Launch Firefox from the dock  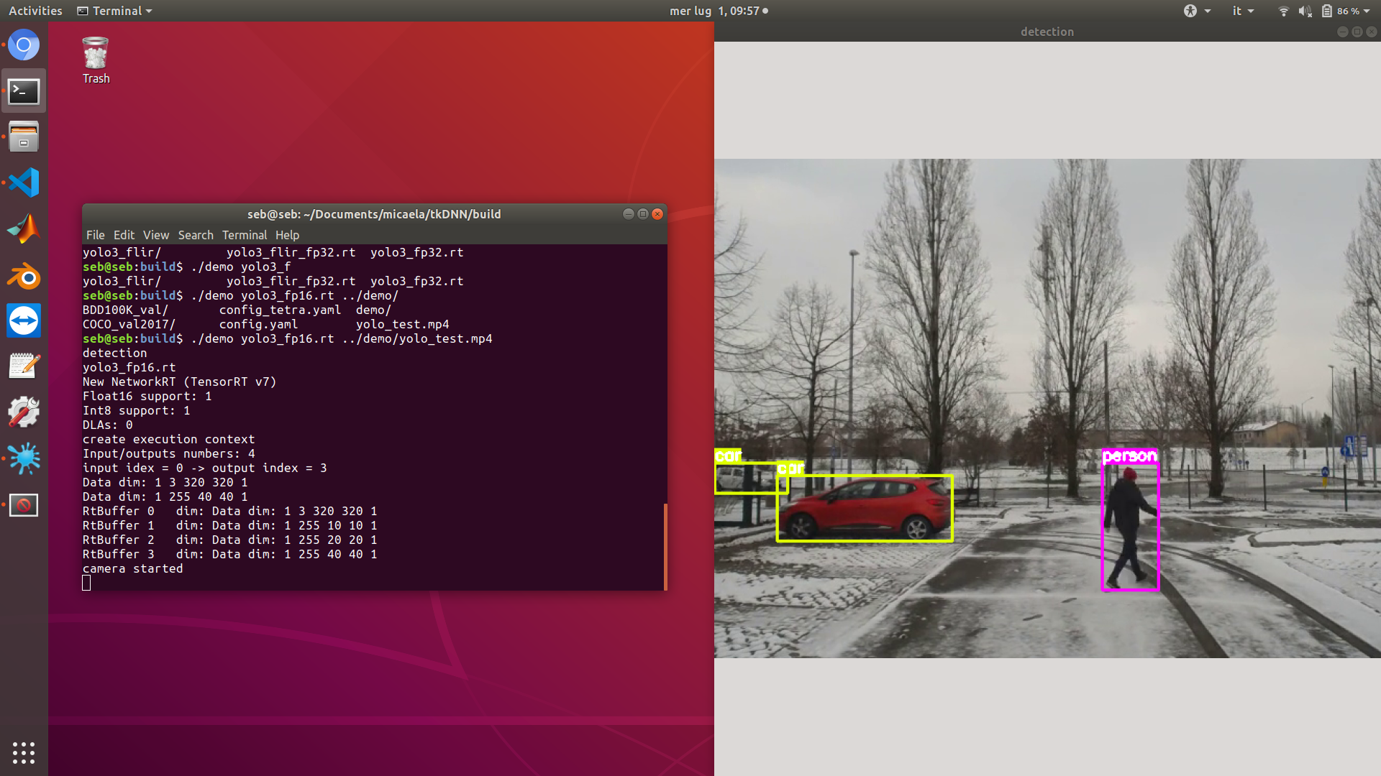[x=24, y=45]
